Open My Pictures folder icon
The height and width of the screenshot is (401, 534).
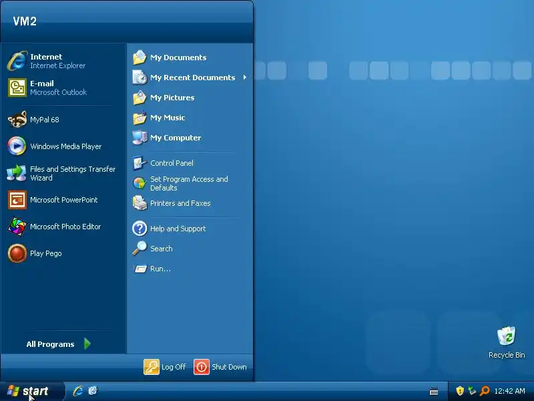pos(140,98)
